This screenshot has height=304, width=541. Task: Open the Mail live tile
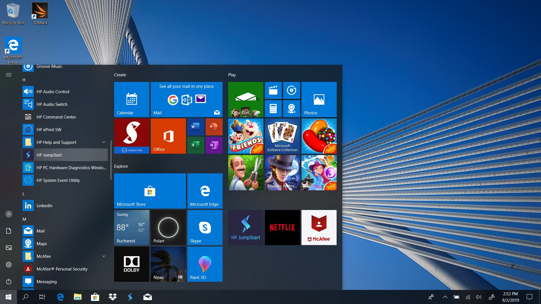click(x=187, y=99)
